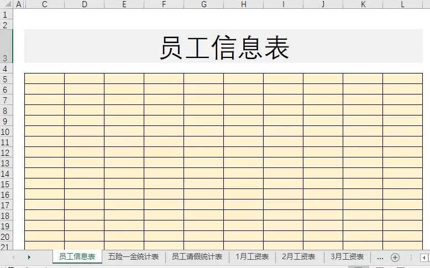Show more sheet tabs via ellipsis
This screenshot has height=268, width=430.
click(x=380, y=257)
